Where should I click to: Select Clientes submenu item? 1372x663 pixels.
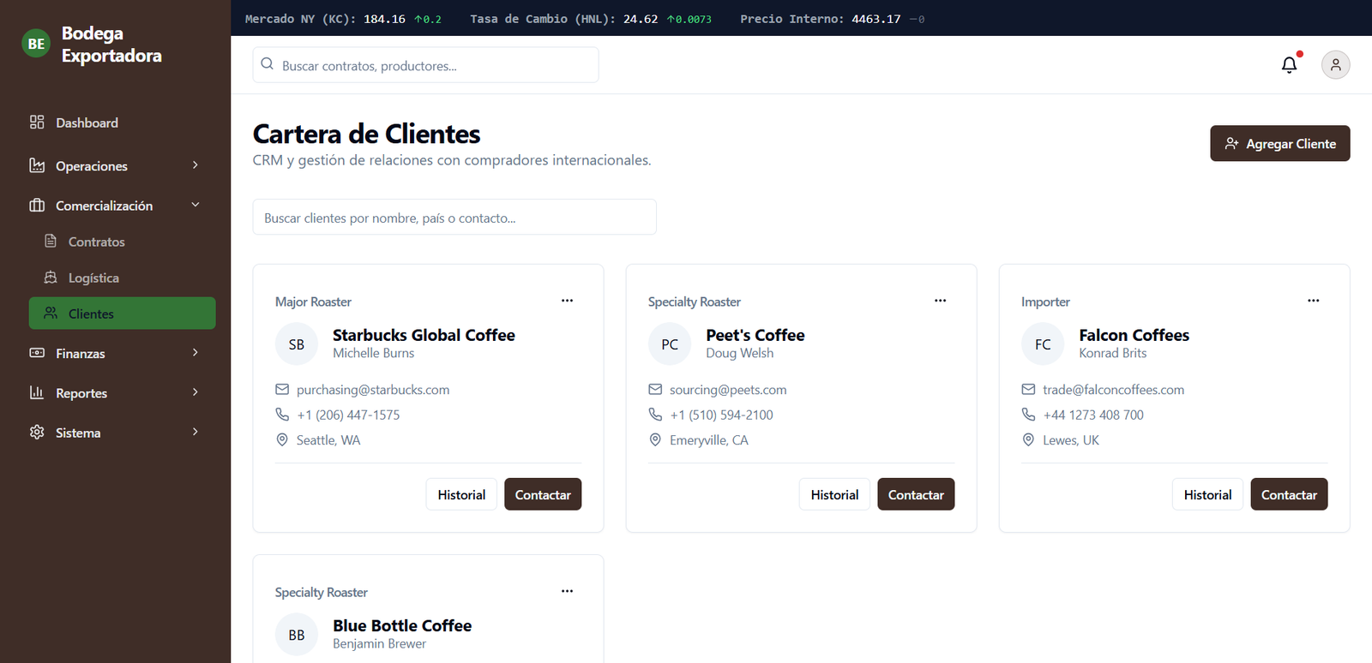pos(122,314)
